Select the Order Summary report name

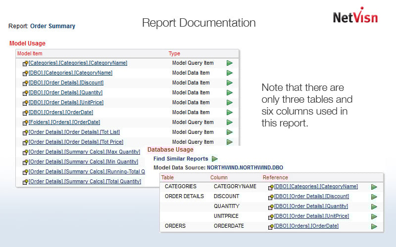[x=52, y=26]
